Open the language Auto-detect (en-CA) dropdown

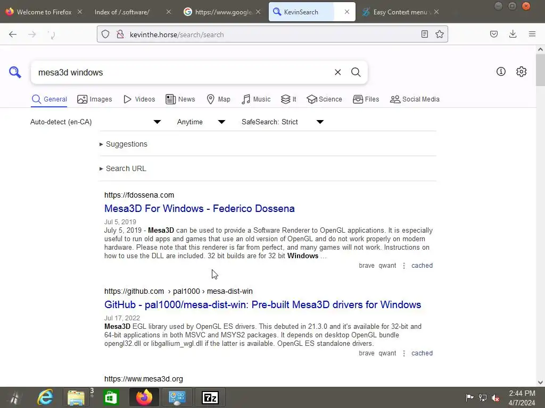click(96, 122)
